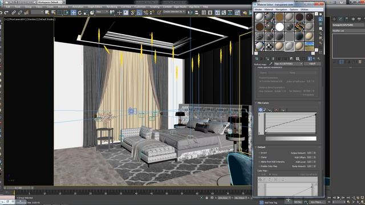Select the Link tool icon
This screenshot has width=365, height=205.
point(14,13)
